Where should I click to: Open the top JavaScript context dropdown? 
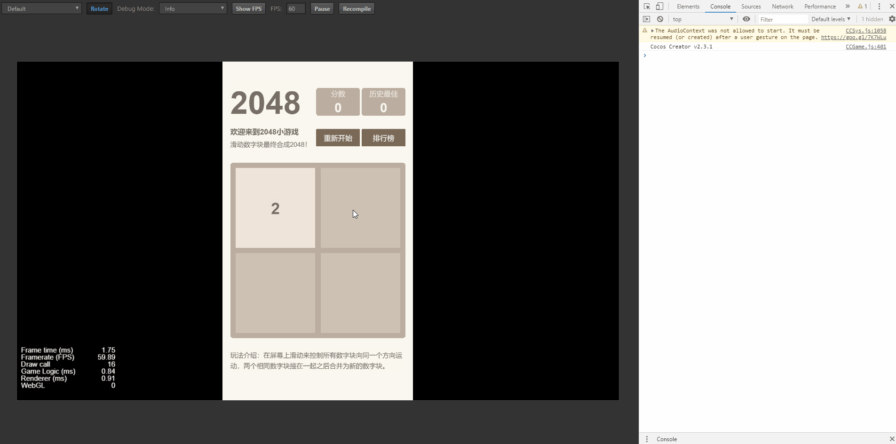[703, 19]
